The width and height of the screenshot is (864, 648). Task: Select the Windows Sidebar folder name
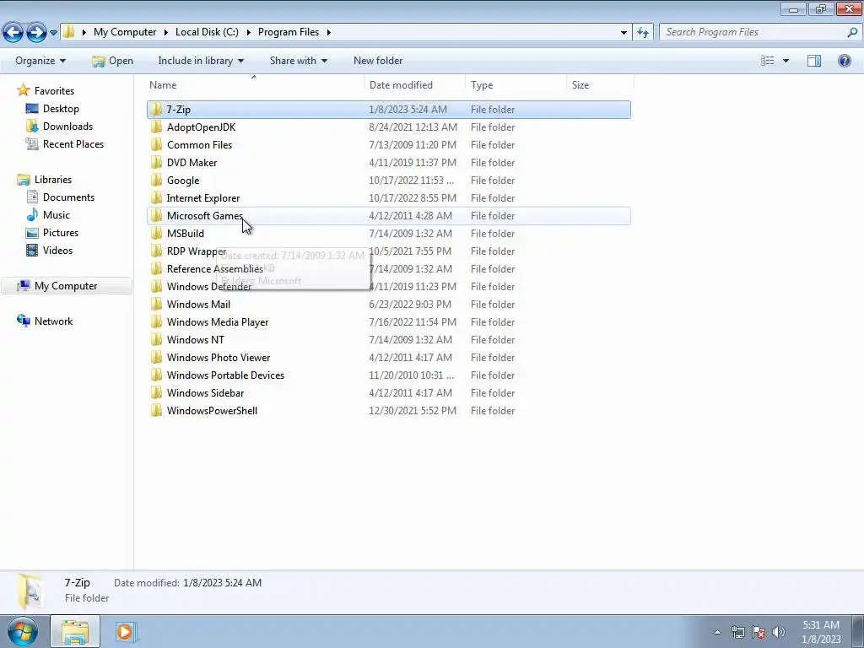(205, 393)
